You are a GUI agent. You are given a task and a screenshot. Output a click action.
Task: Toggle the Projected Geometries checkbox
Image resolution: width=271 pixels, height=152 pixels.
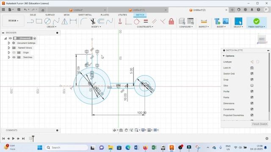point(252,115)
